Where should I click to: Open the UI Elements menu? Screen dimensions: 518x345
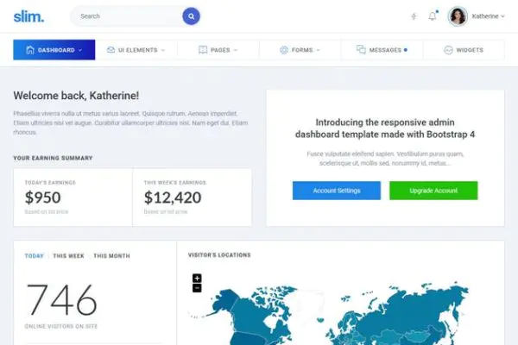point(136,50)
